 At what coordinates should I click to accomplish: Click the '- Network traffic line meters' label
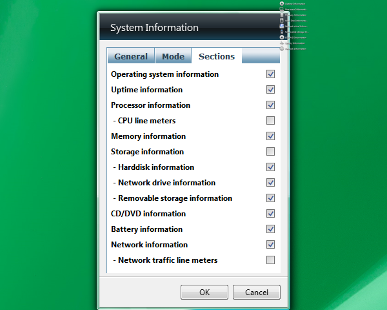click(165, 260)
